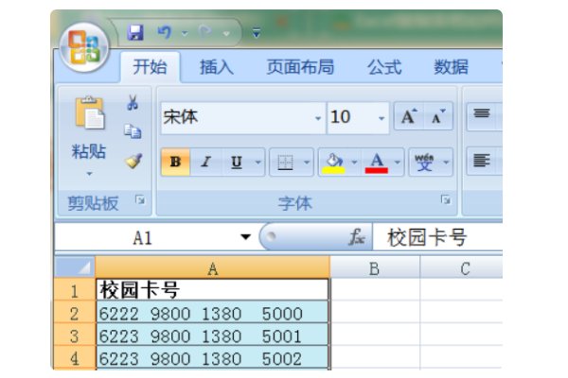Expand the borders dropdown arrow

tap(307, 162)
